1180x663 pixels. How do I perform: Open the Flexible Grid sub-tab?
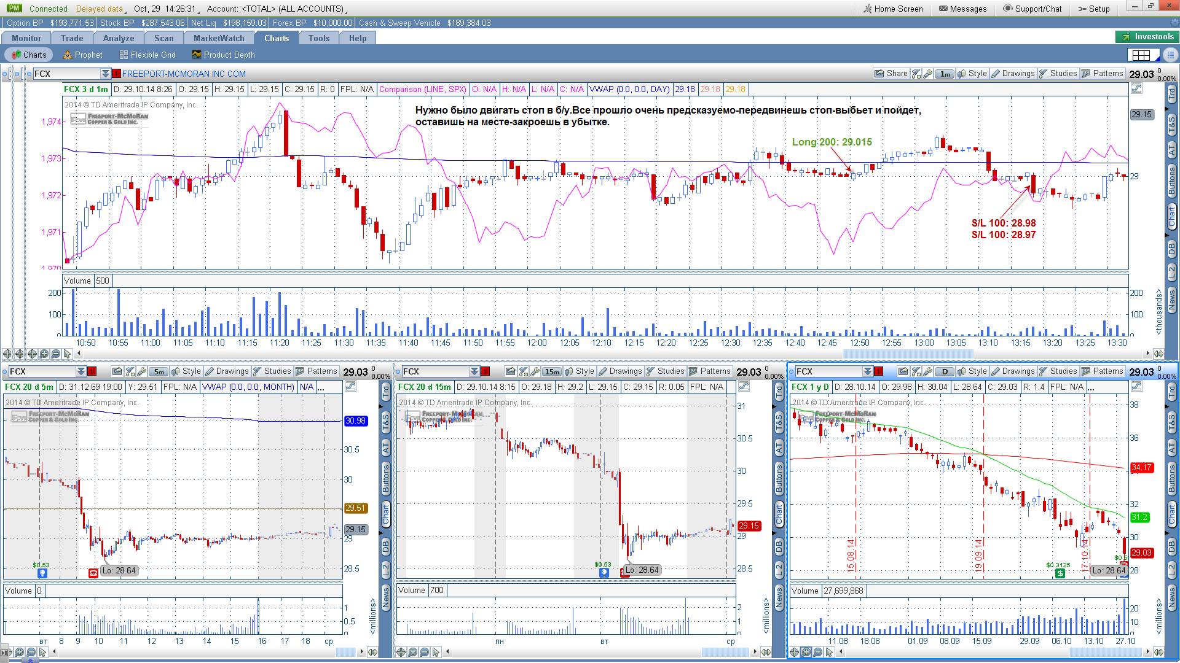pyautogui.click(x=147, y=55)
